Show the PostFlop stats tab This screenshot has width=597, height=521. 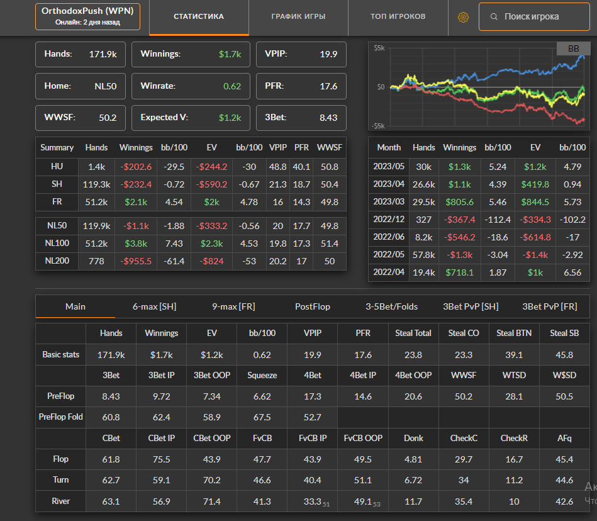pos(312,306)
